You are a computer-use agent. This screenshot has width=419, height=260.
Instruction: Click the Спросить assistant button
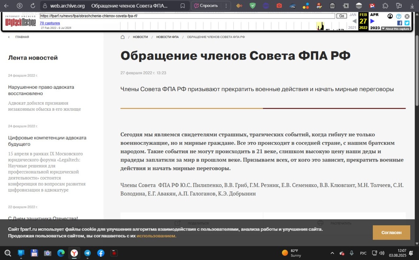(206, 6)
